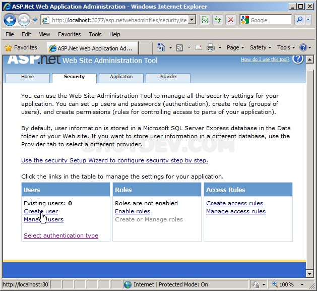This screenshot has height=291, width=317.
Task: Click the scrollbar up arrow
Action: click(310, 60)
